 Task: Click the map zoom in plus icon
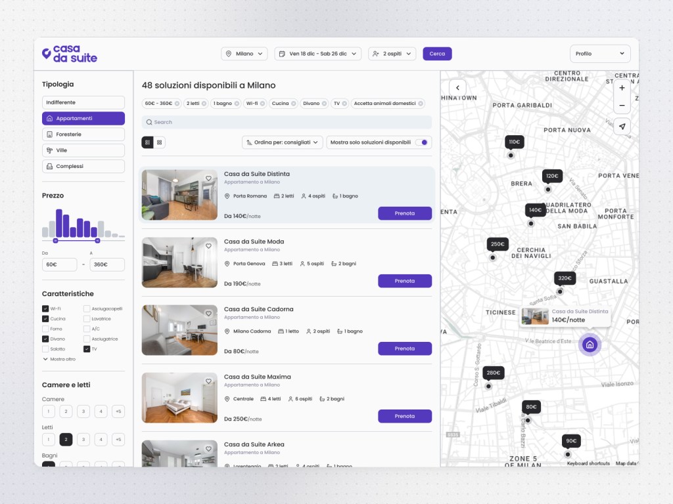tap(622, 88)
